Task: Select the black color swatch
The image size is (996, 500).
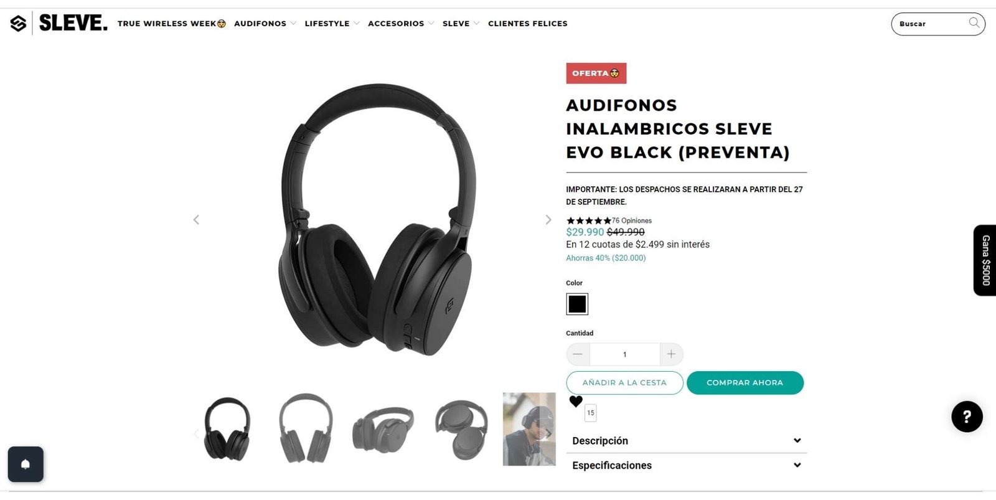Action: pyautogui.click(x=577, y=304)
